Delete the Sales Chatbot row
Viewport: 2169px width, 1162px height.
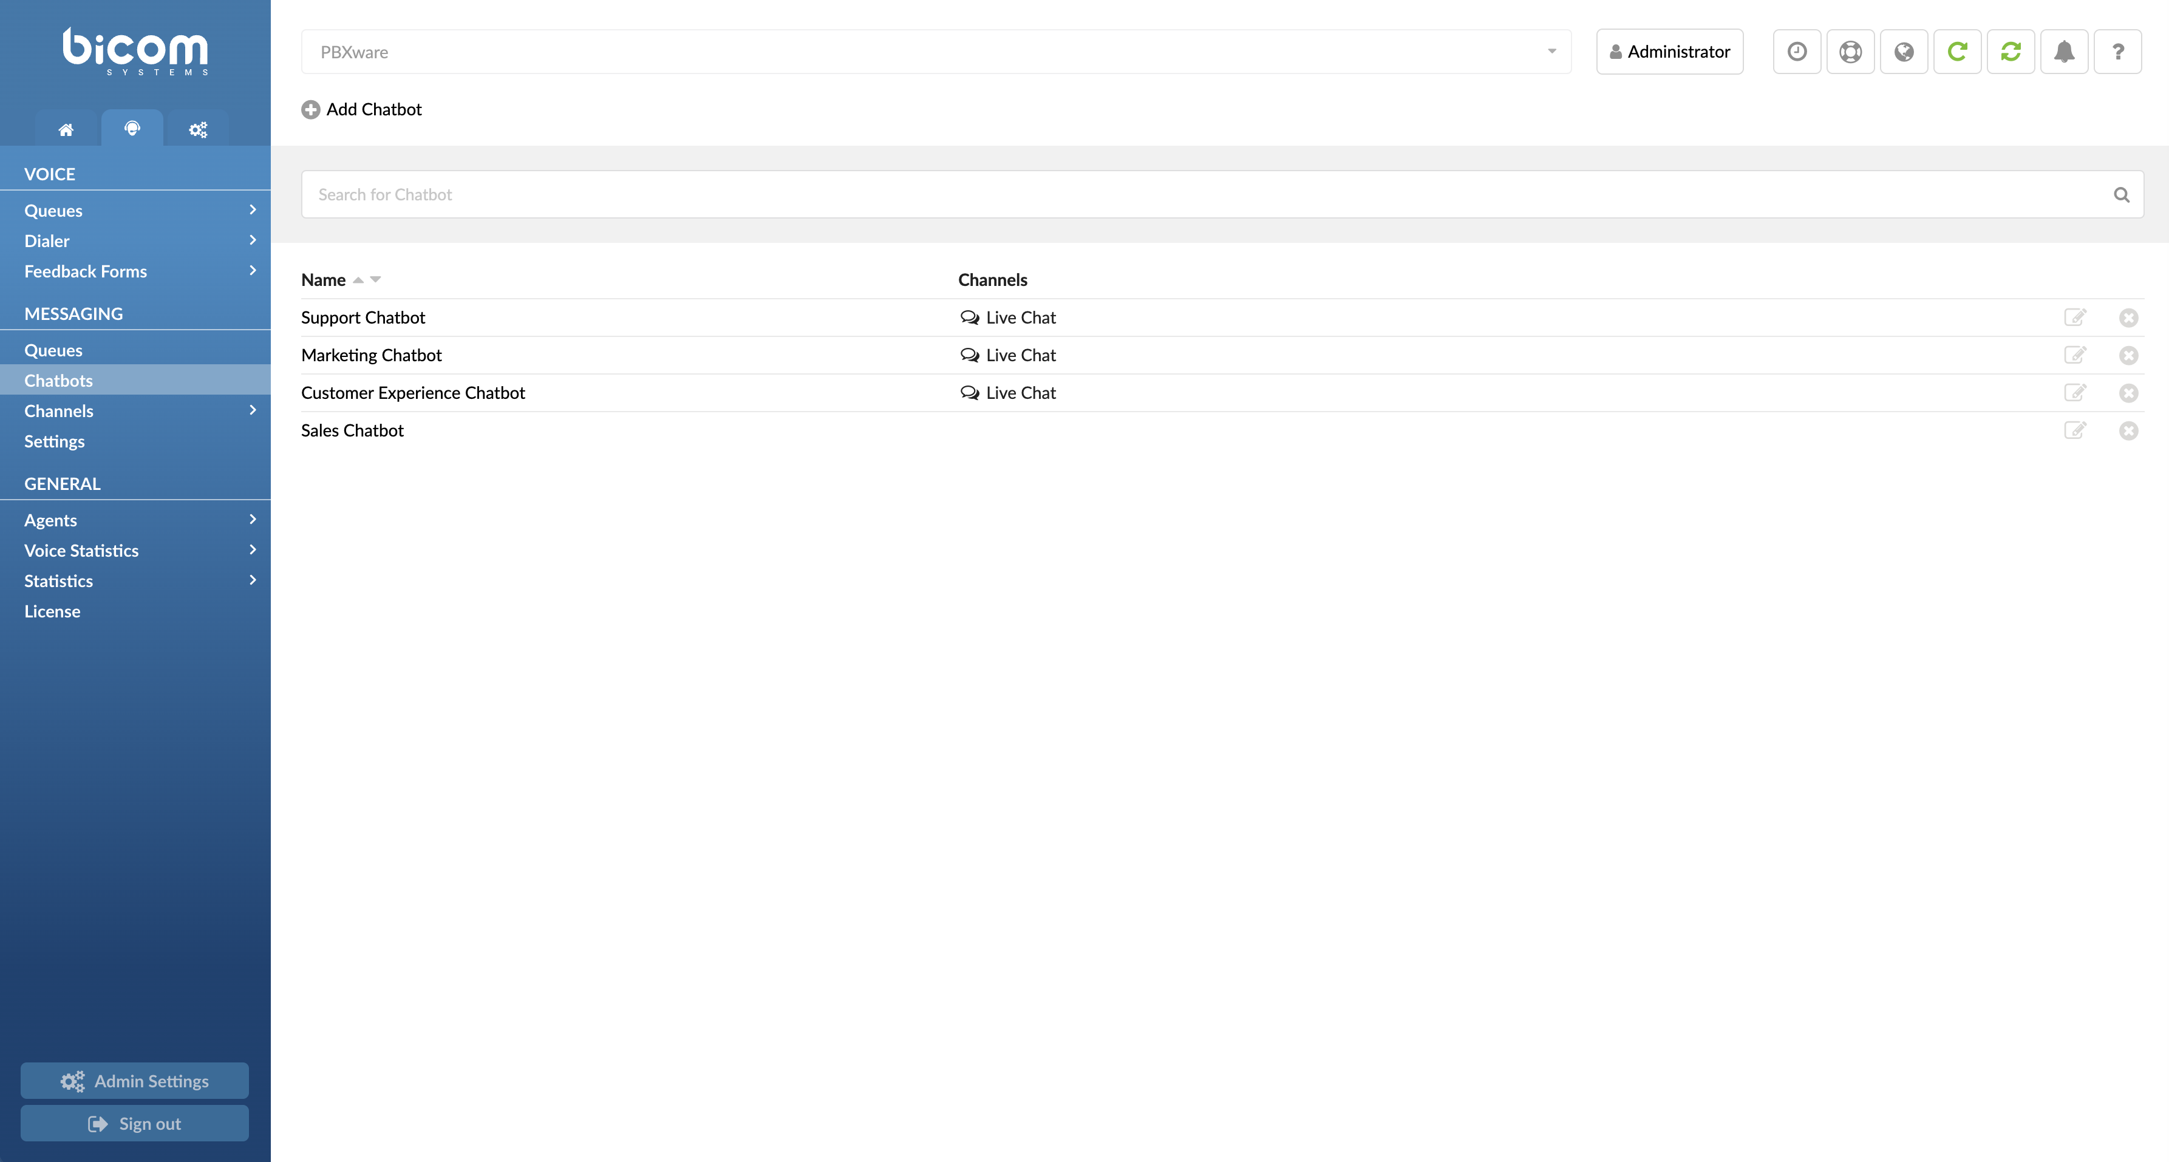(x=2128, y=431)
